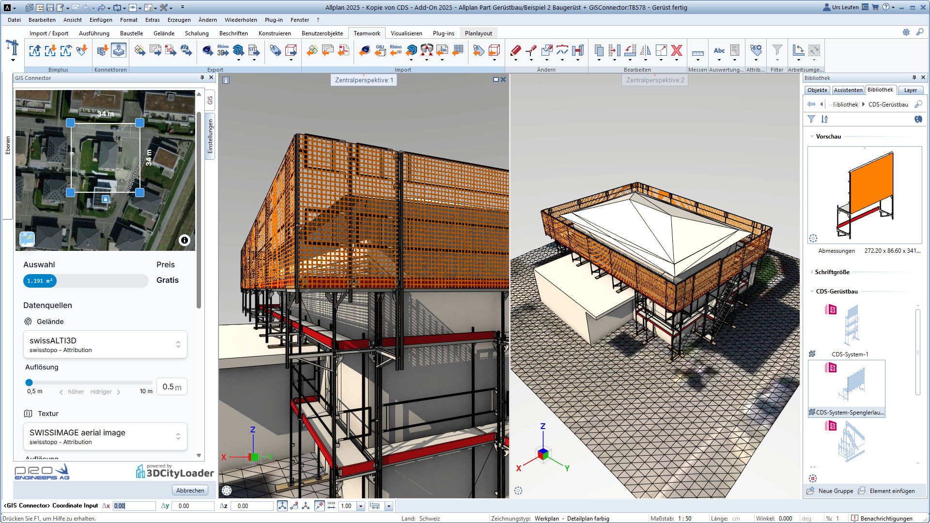Click the höher resolution button
930x523 pixels.
(72, 392)
